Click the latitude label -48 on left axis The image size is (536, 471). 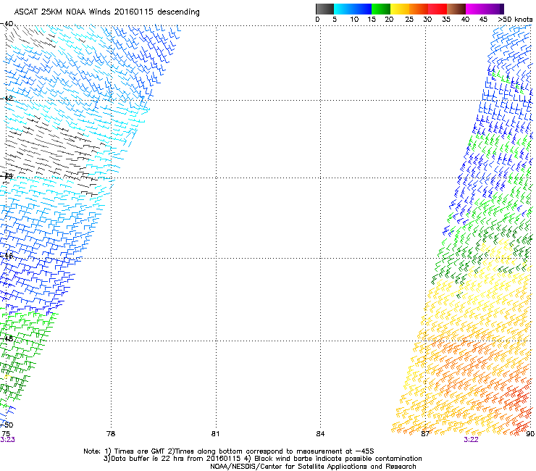point(7,338)
